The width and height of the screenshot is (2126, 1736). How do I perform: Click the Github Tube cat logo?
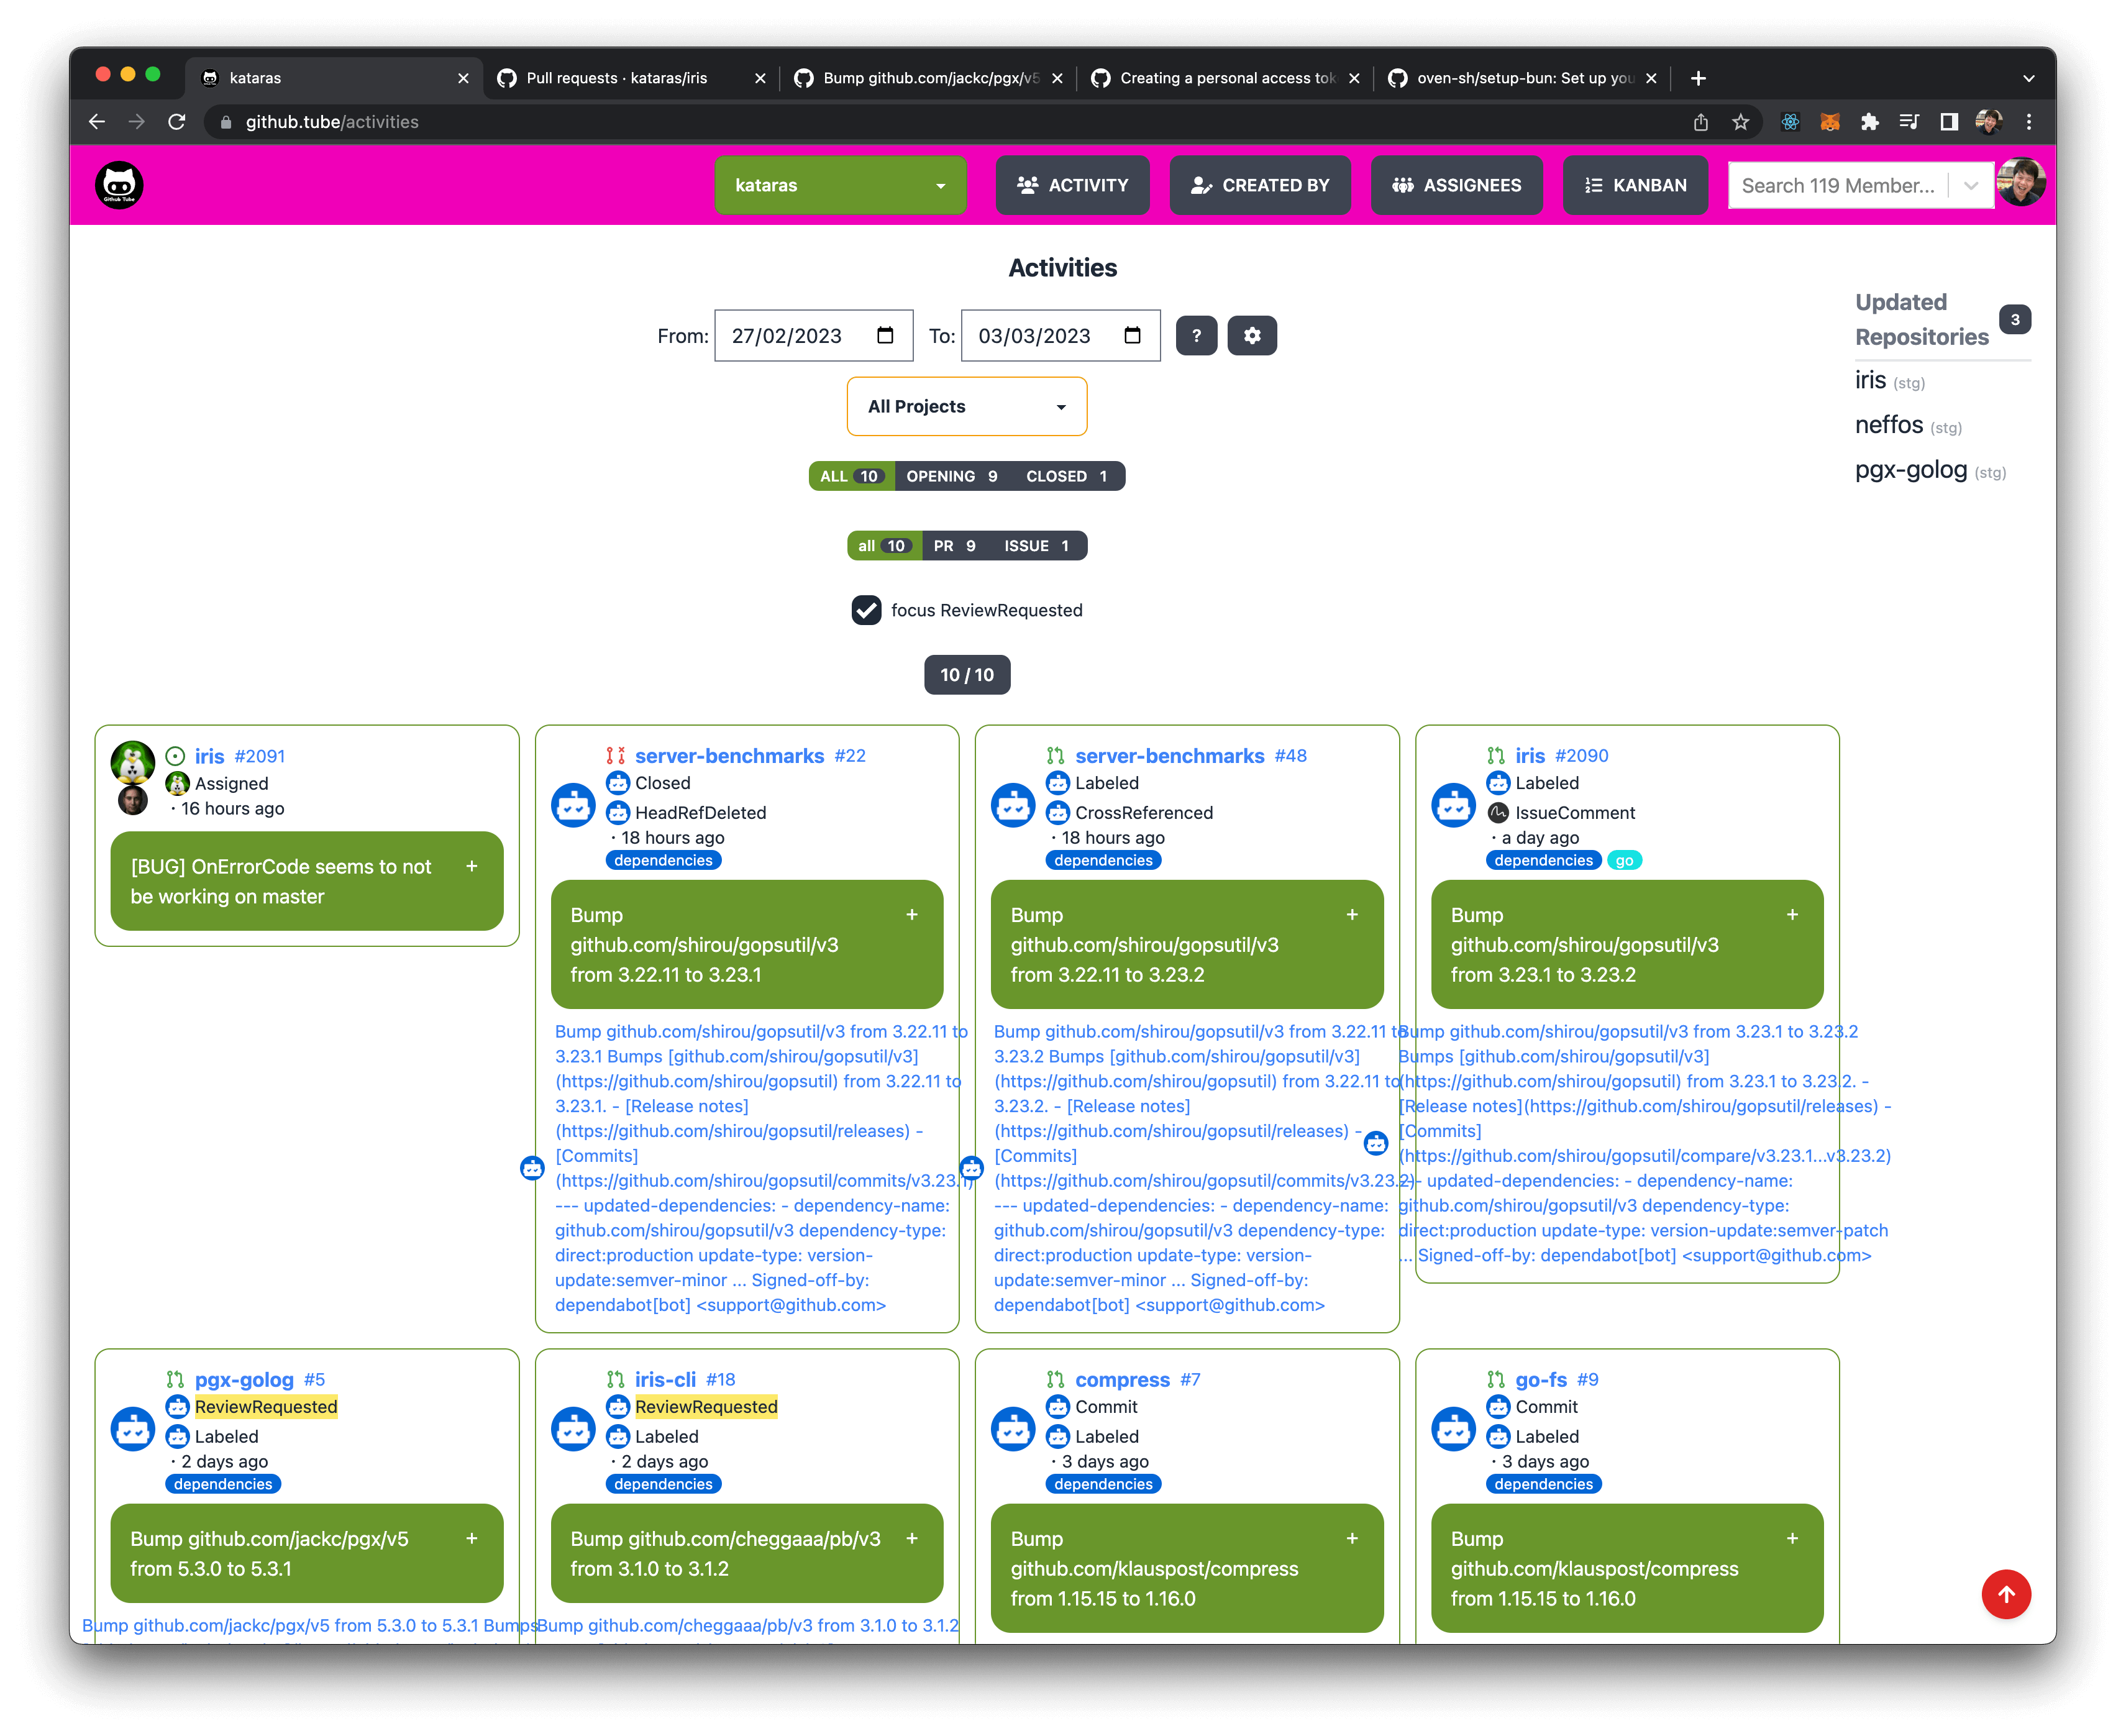[x=119, y=185]
